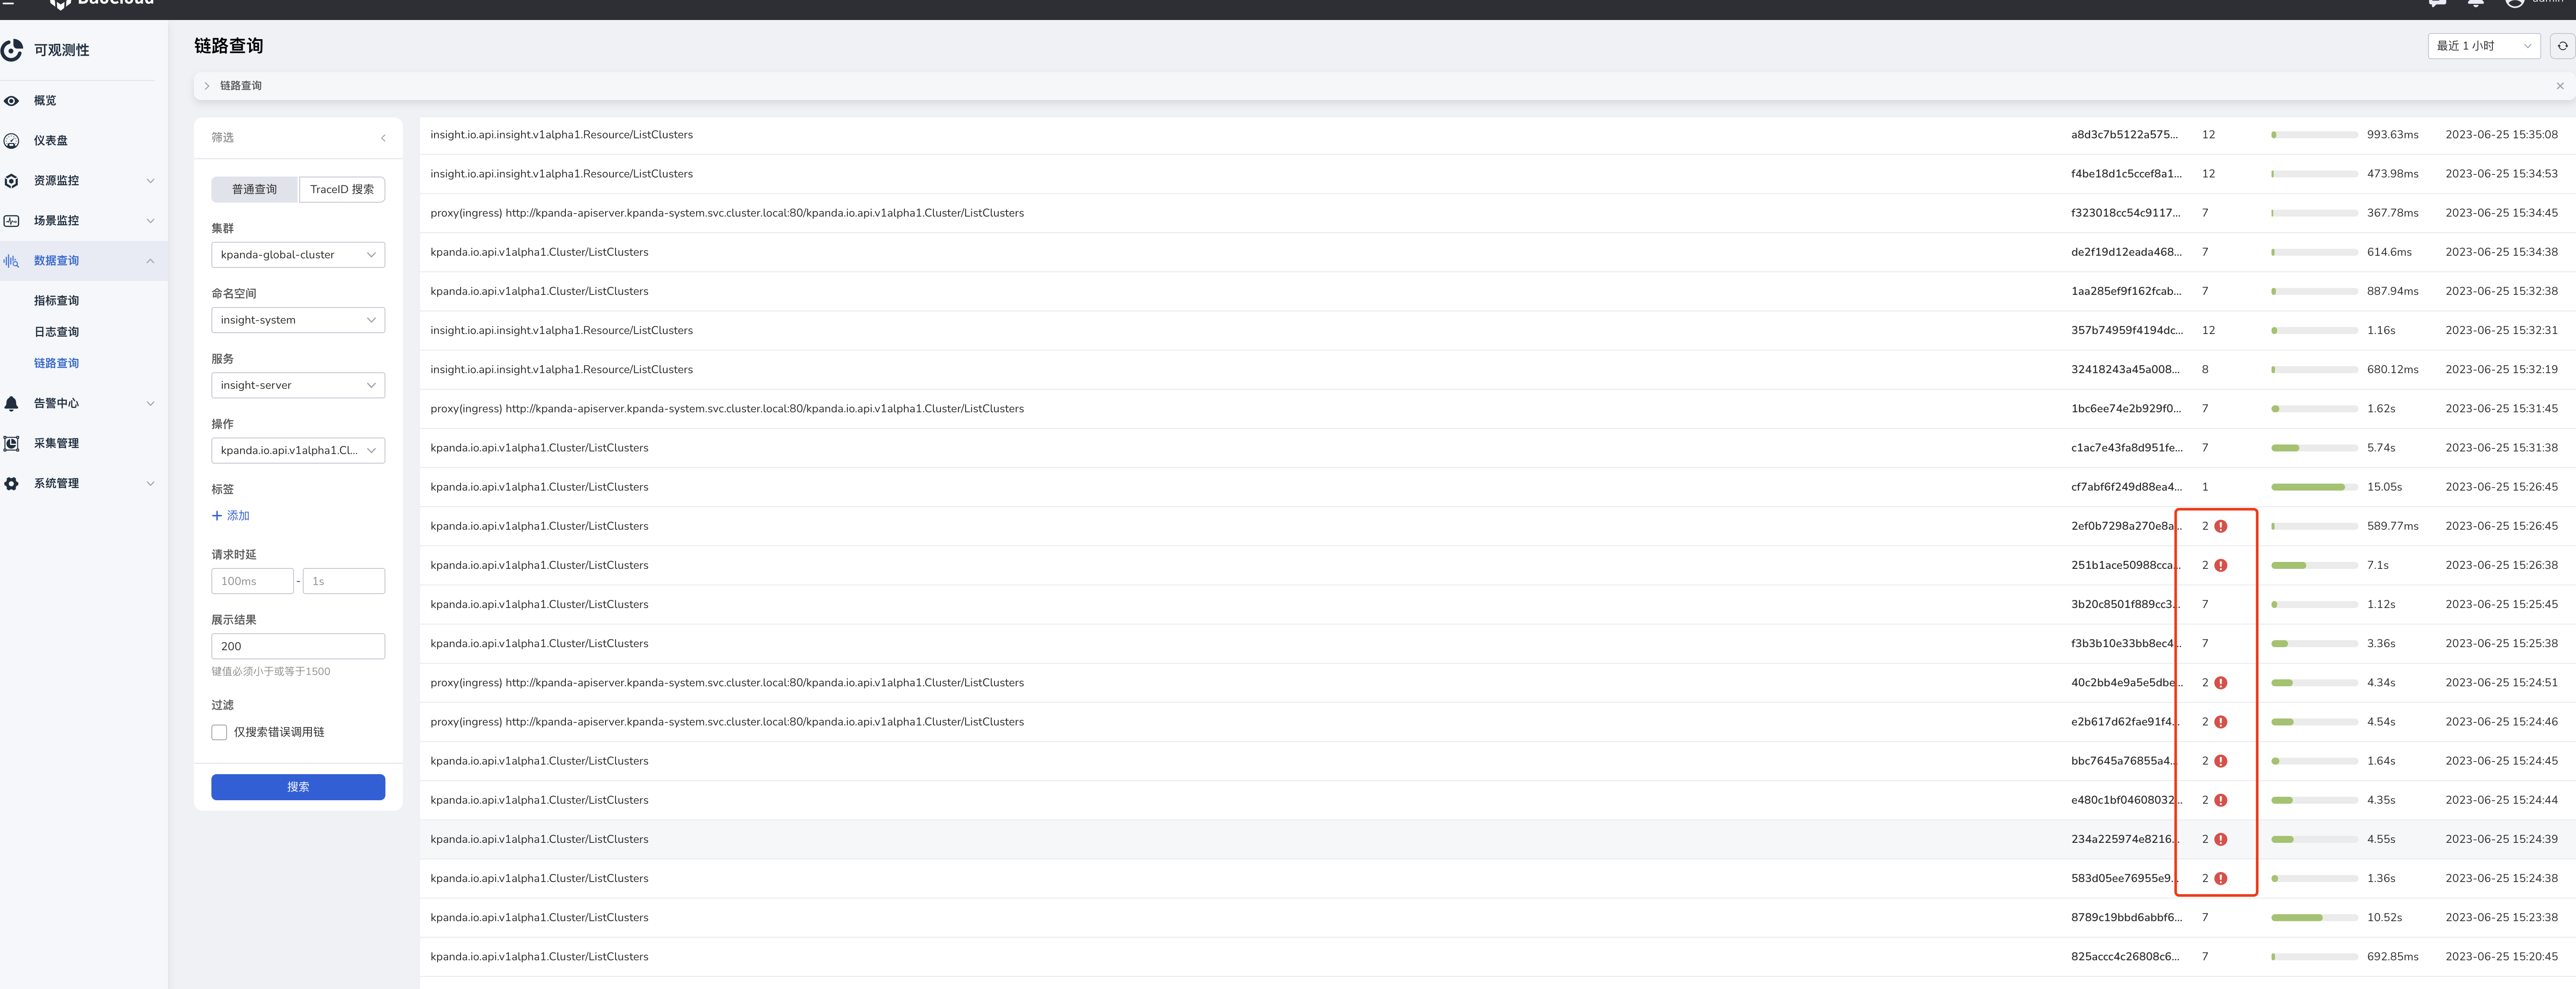Expand the 系统管理 sidebar menu
The image size is (2576, 989).
[x=151, y=484]
